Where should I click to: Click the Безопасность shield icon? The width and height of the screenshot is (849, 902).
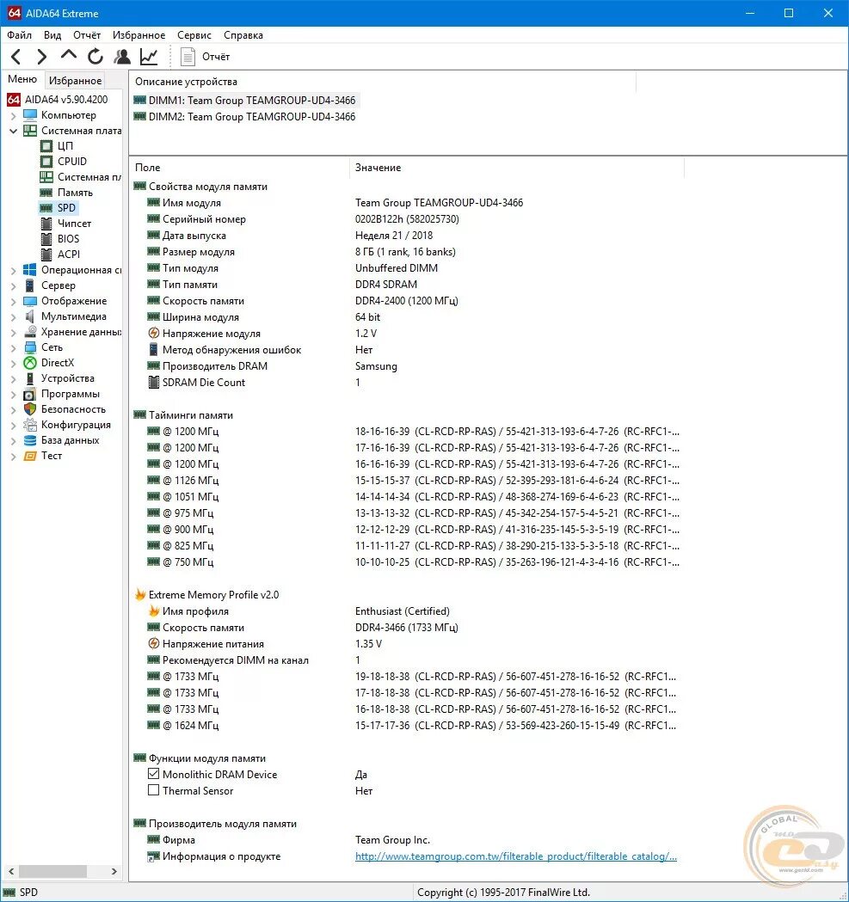point(30,409)
